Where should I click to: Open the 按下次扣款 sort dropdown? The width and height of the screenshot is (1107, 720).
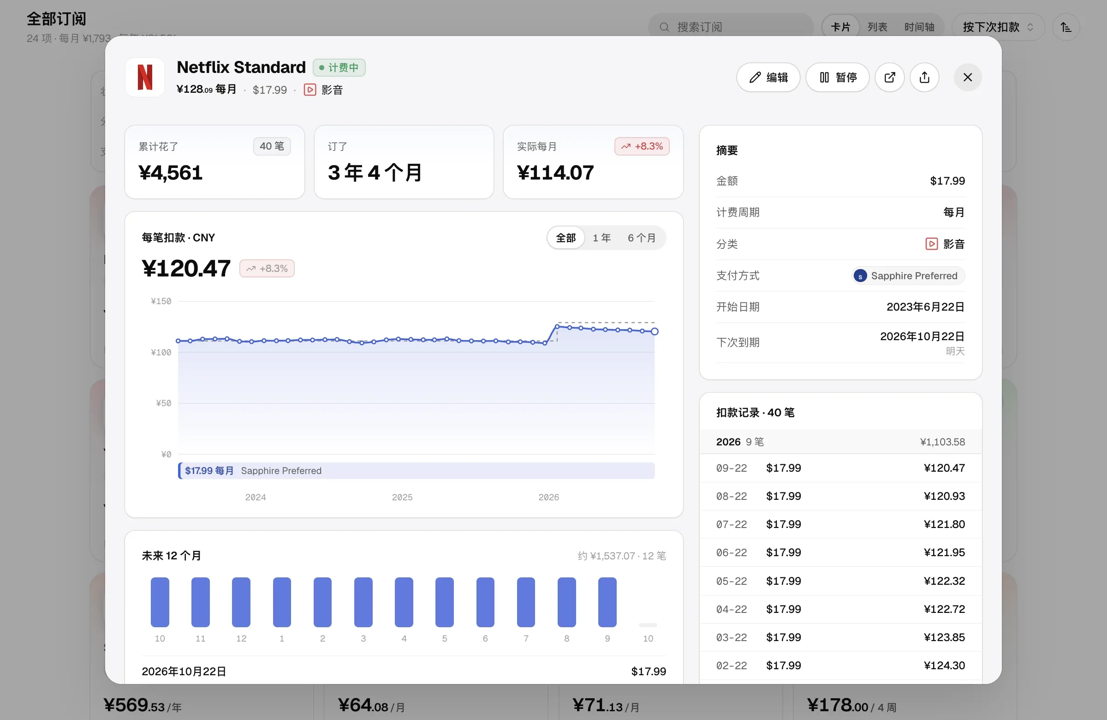pos(998,27)
